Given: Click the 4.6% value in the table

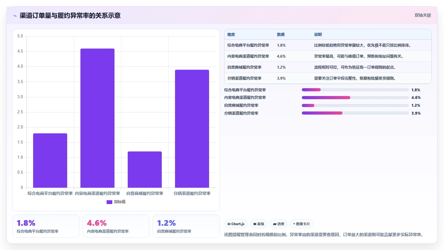Looking at the screenshot, I should pos(281,56).
